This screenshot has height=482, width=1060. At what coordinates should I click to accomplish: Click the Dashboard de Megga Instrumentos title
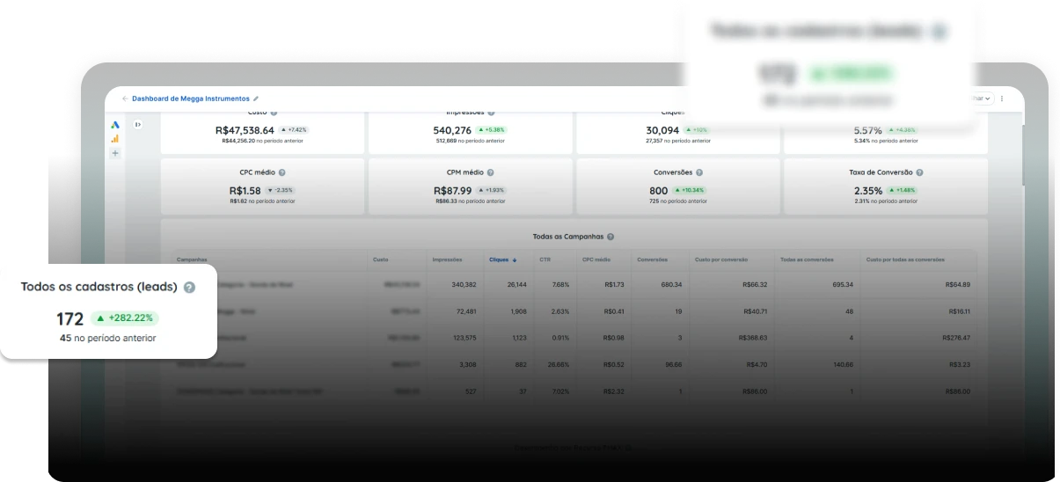[191, 99]
